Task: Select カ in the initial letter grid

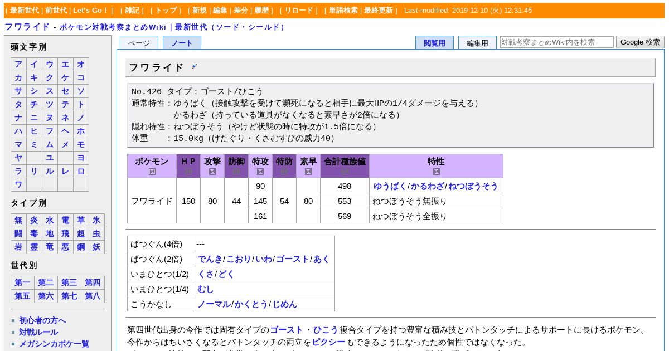Action: (18, 77)
